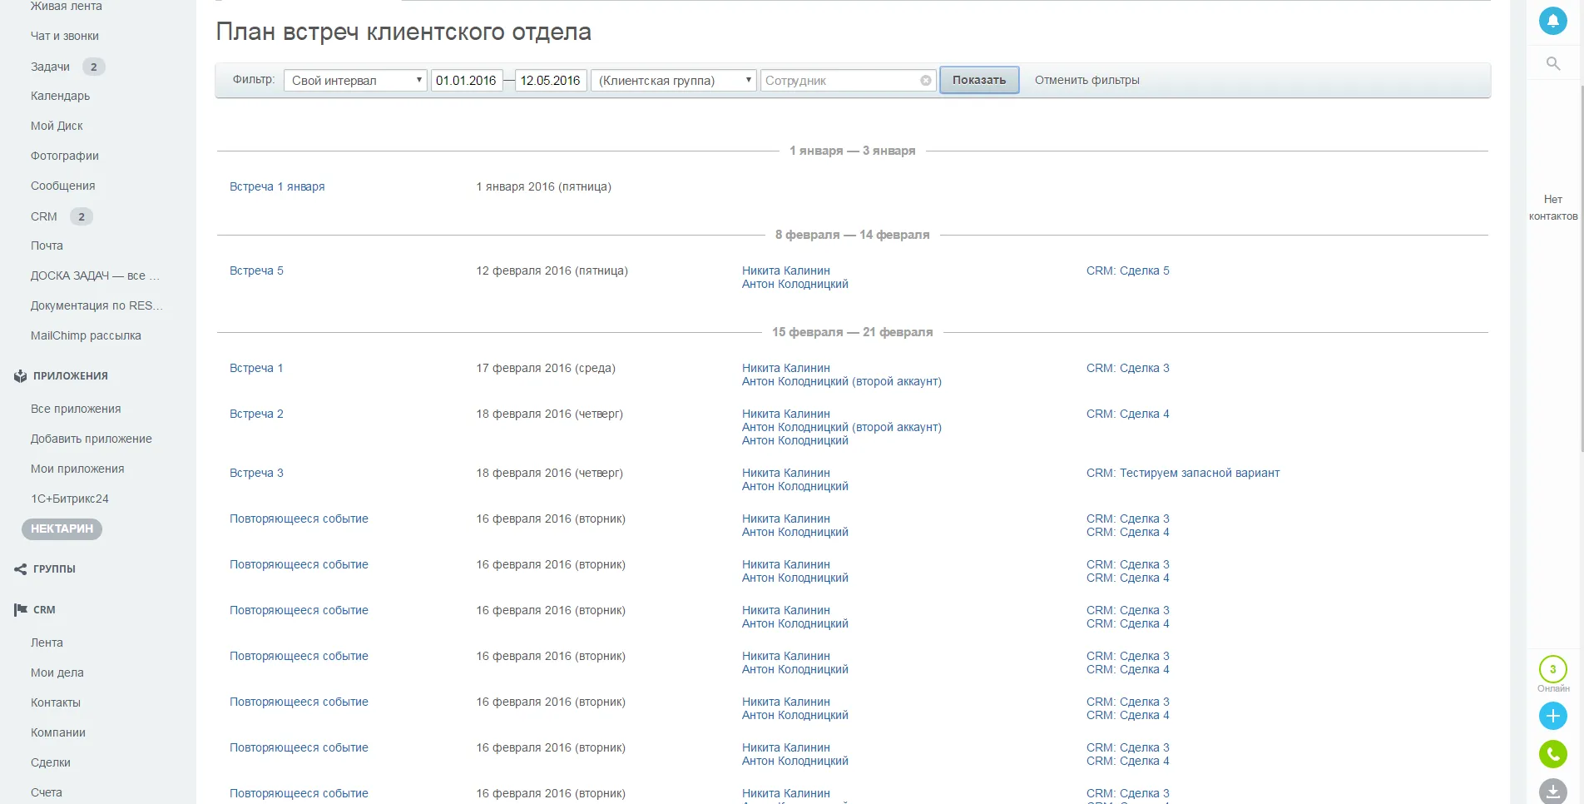Click the Приложения box icon
The image size is (1584, 804).
click(x=20, y=376)
